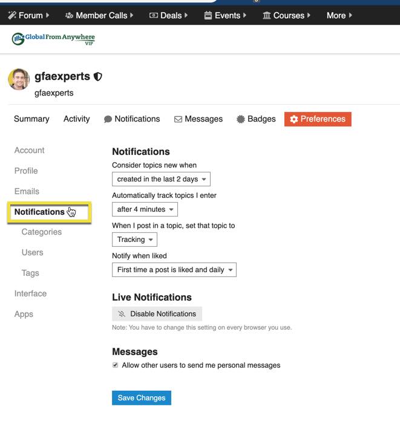Open the Member Calls menu
This screenshot has width=400, height=421.
(x=99, y=15)
